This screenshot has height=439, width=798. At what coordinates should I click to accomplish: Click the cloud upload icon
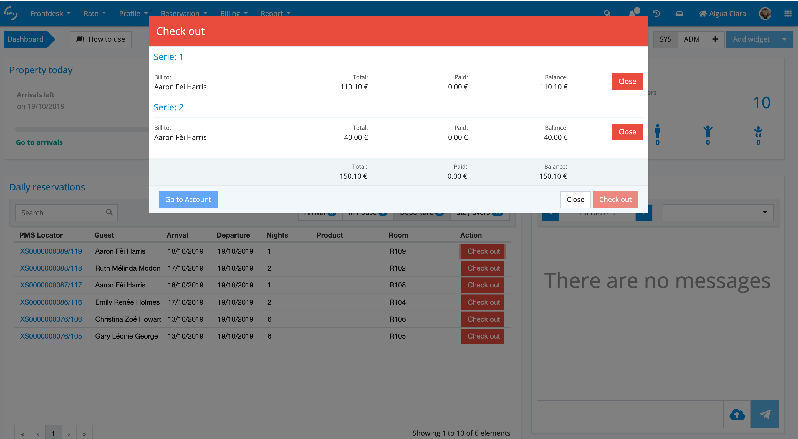[x=737, y=414]
